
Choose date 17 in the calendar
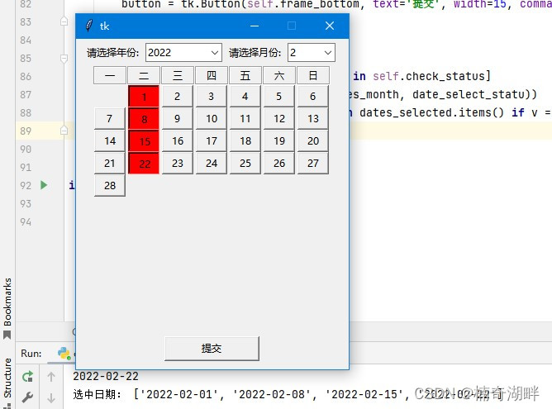(x=212, y=141)
